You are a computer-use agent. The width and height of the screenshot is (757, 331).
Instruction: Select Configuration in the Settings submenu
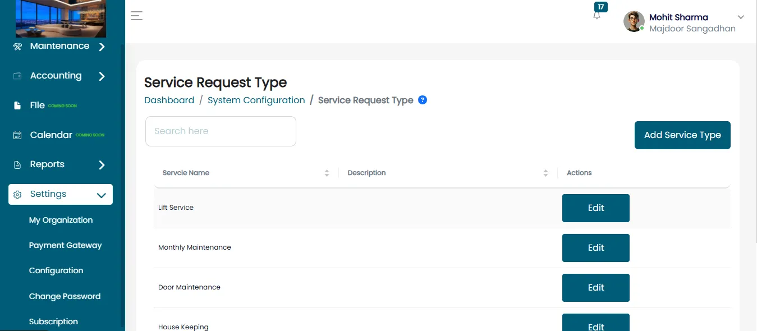56,270
